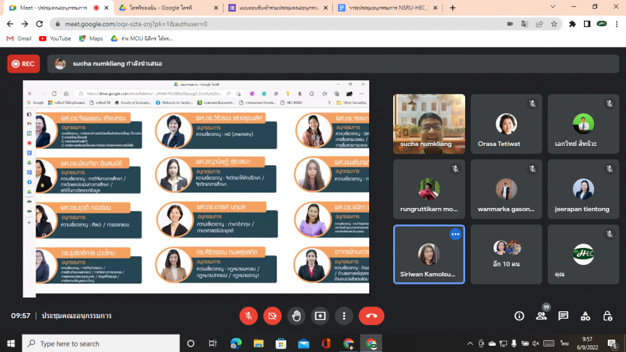Open options dots on Siriwan Kamolsu tile
The image size is (626, 352).
455,234
